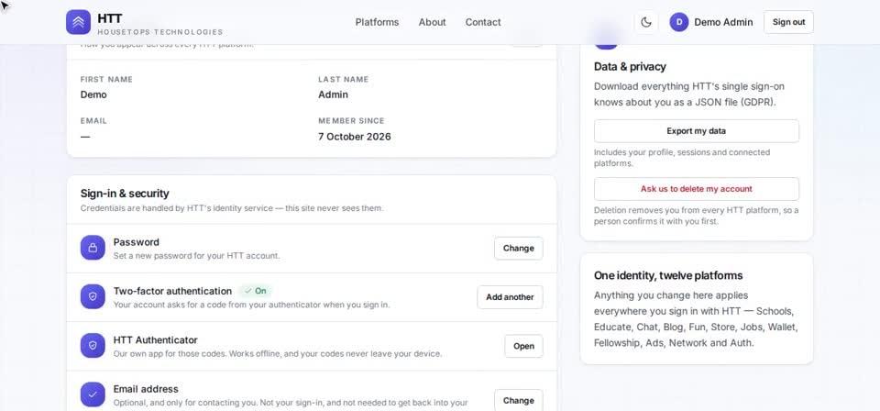880x411 pixels.
Task: Select the member since date 7 October 2026
Action: 355,137
